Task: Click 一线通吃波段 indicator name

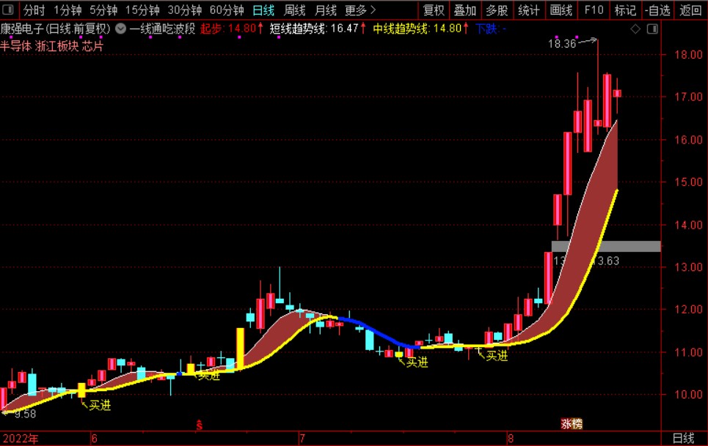Action: point(163,29)
